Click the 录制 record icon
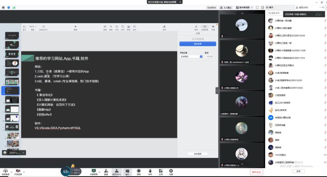Image resolution: width=327 pixels, height=177 pixels. coord(139,171)
